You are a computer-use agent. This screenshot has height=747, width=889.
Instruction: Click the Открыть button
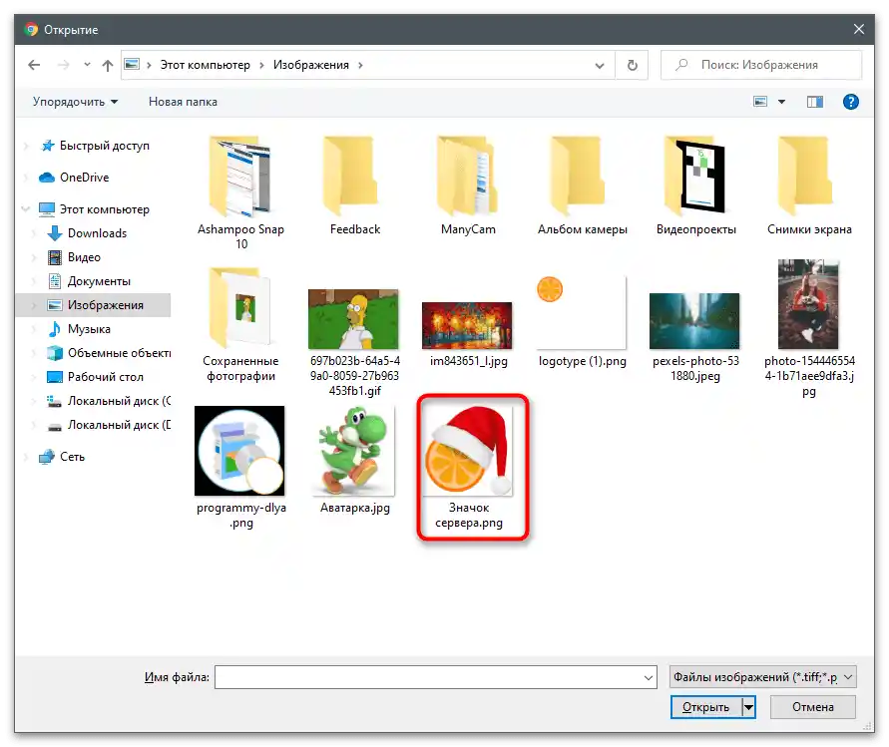tap(705, 707)
